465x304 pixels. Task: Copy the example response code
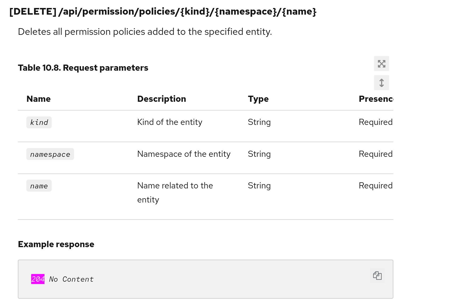point(377,276)
